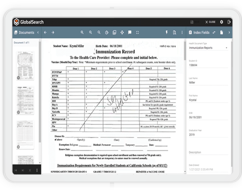Click the Graduation Year field 2019
The height and width of the screenshot is (191, 242).
208,135
